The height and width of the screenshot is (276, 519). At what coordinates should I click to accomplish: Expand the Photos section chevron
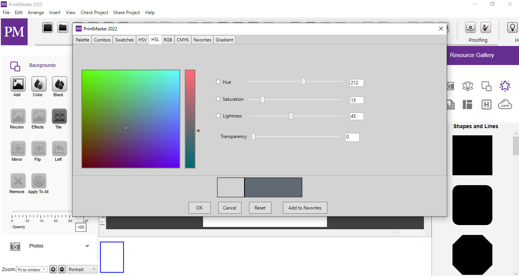point(87,246)
